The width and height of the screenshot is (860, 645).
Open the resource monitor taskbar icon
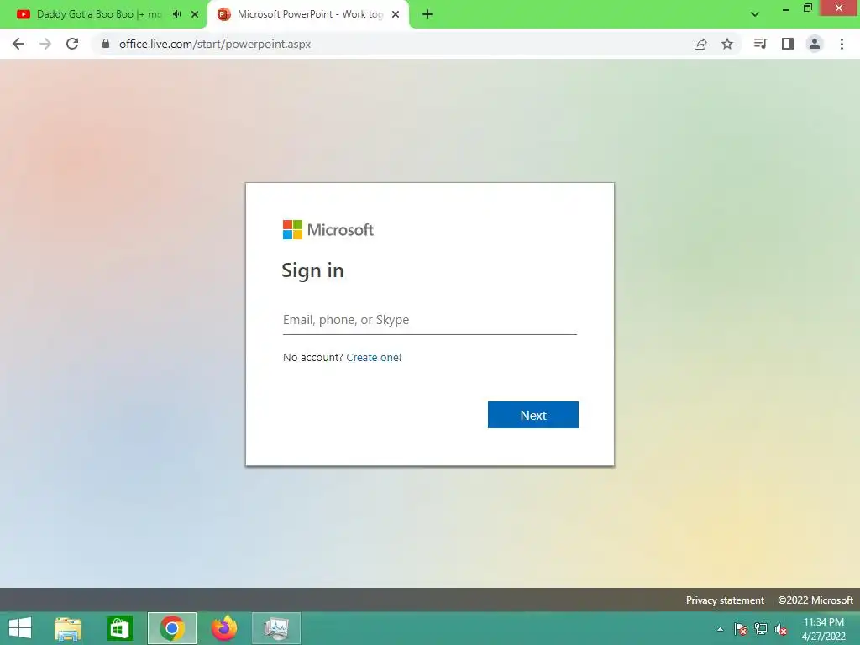point(276,628)
